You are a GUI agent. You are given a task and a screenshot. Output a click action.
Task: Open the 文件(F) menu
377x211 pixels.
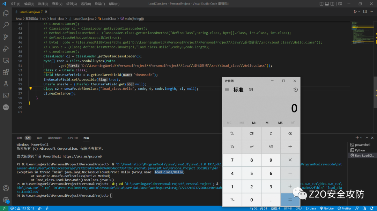(x=15, y=4)
